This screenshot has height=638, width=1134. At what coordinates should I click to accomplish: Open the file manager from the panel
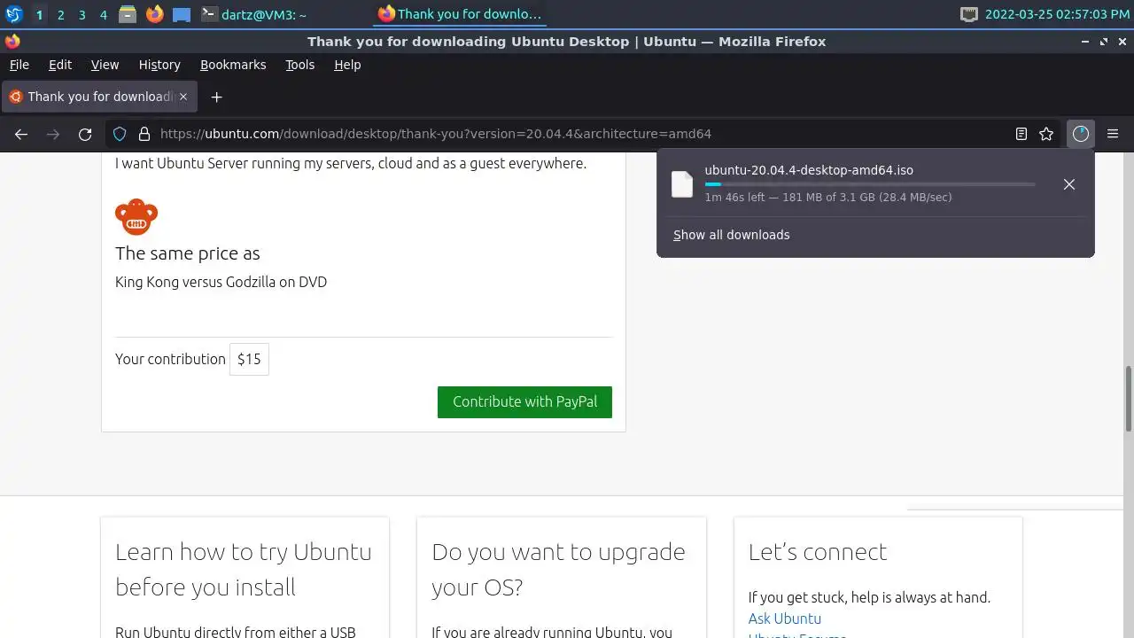[x=128, y=14]
